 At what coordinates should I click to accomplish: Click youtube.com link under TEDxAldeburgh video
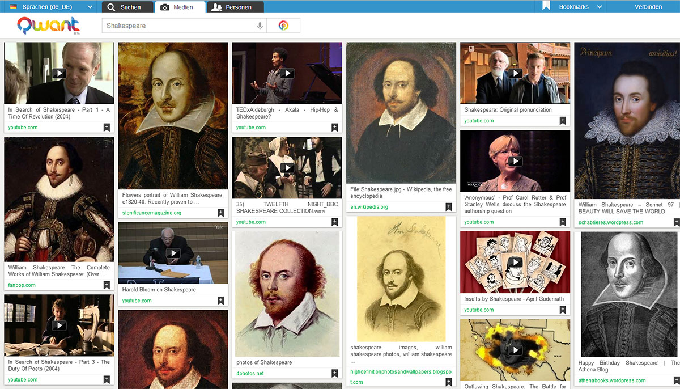251,128
